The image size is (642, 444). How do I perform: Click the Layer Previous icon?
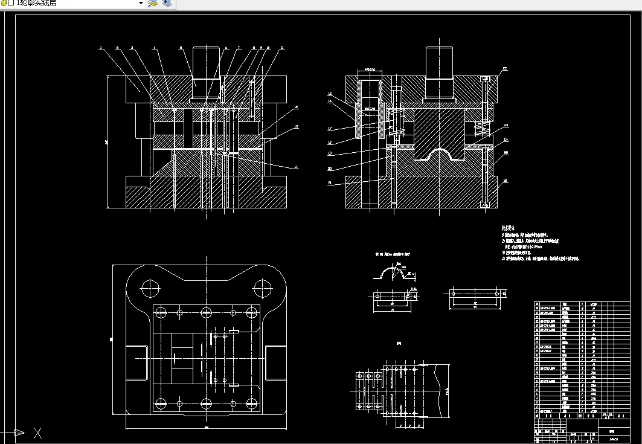click(167, 3)
